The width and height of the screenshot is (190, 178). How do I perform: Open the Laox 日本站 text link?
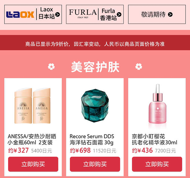(x=47, y=13)
